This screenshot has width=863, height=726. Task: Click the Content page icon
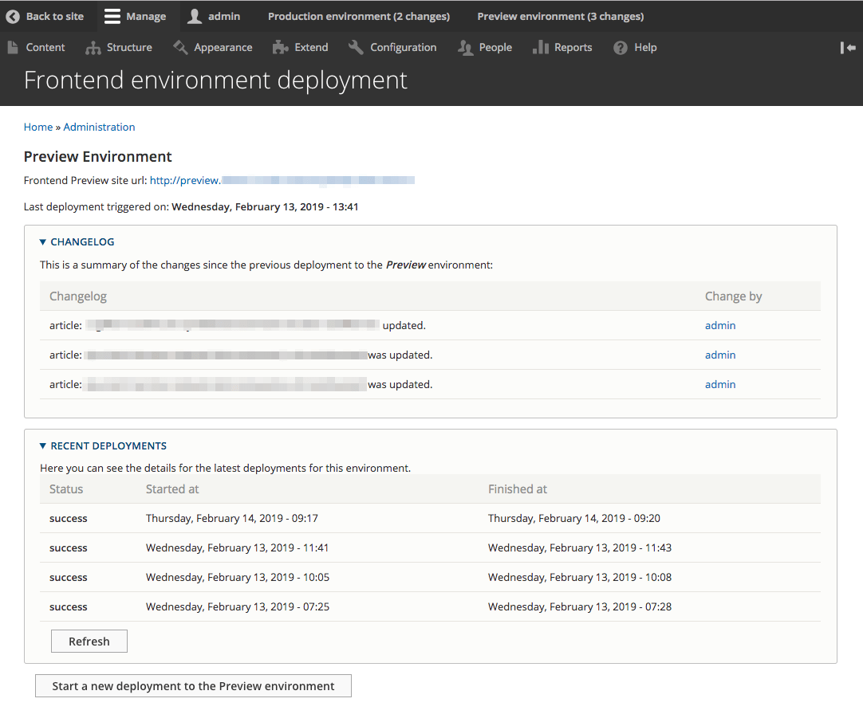[13, 48]
